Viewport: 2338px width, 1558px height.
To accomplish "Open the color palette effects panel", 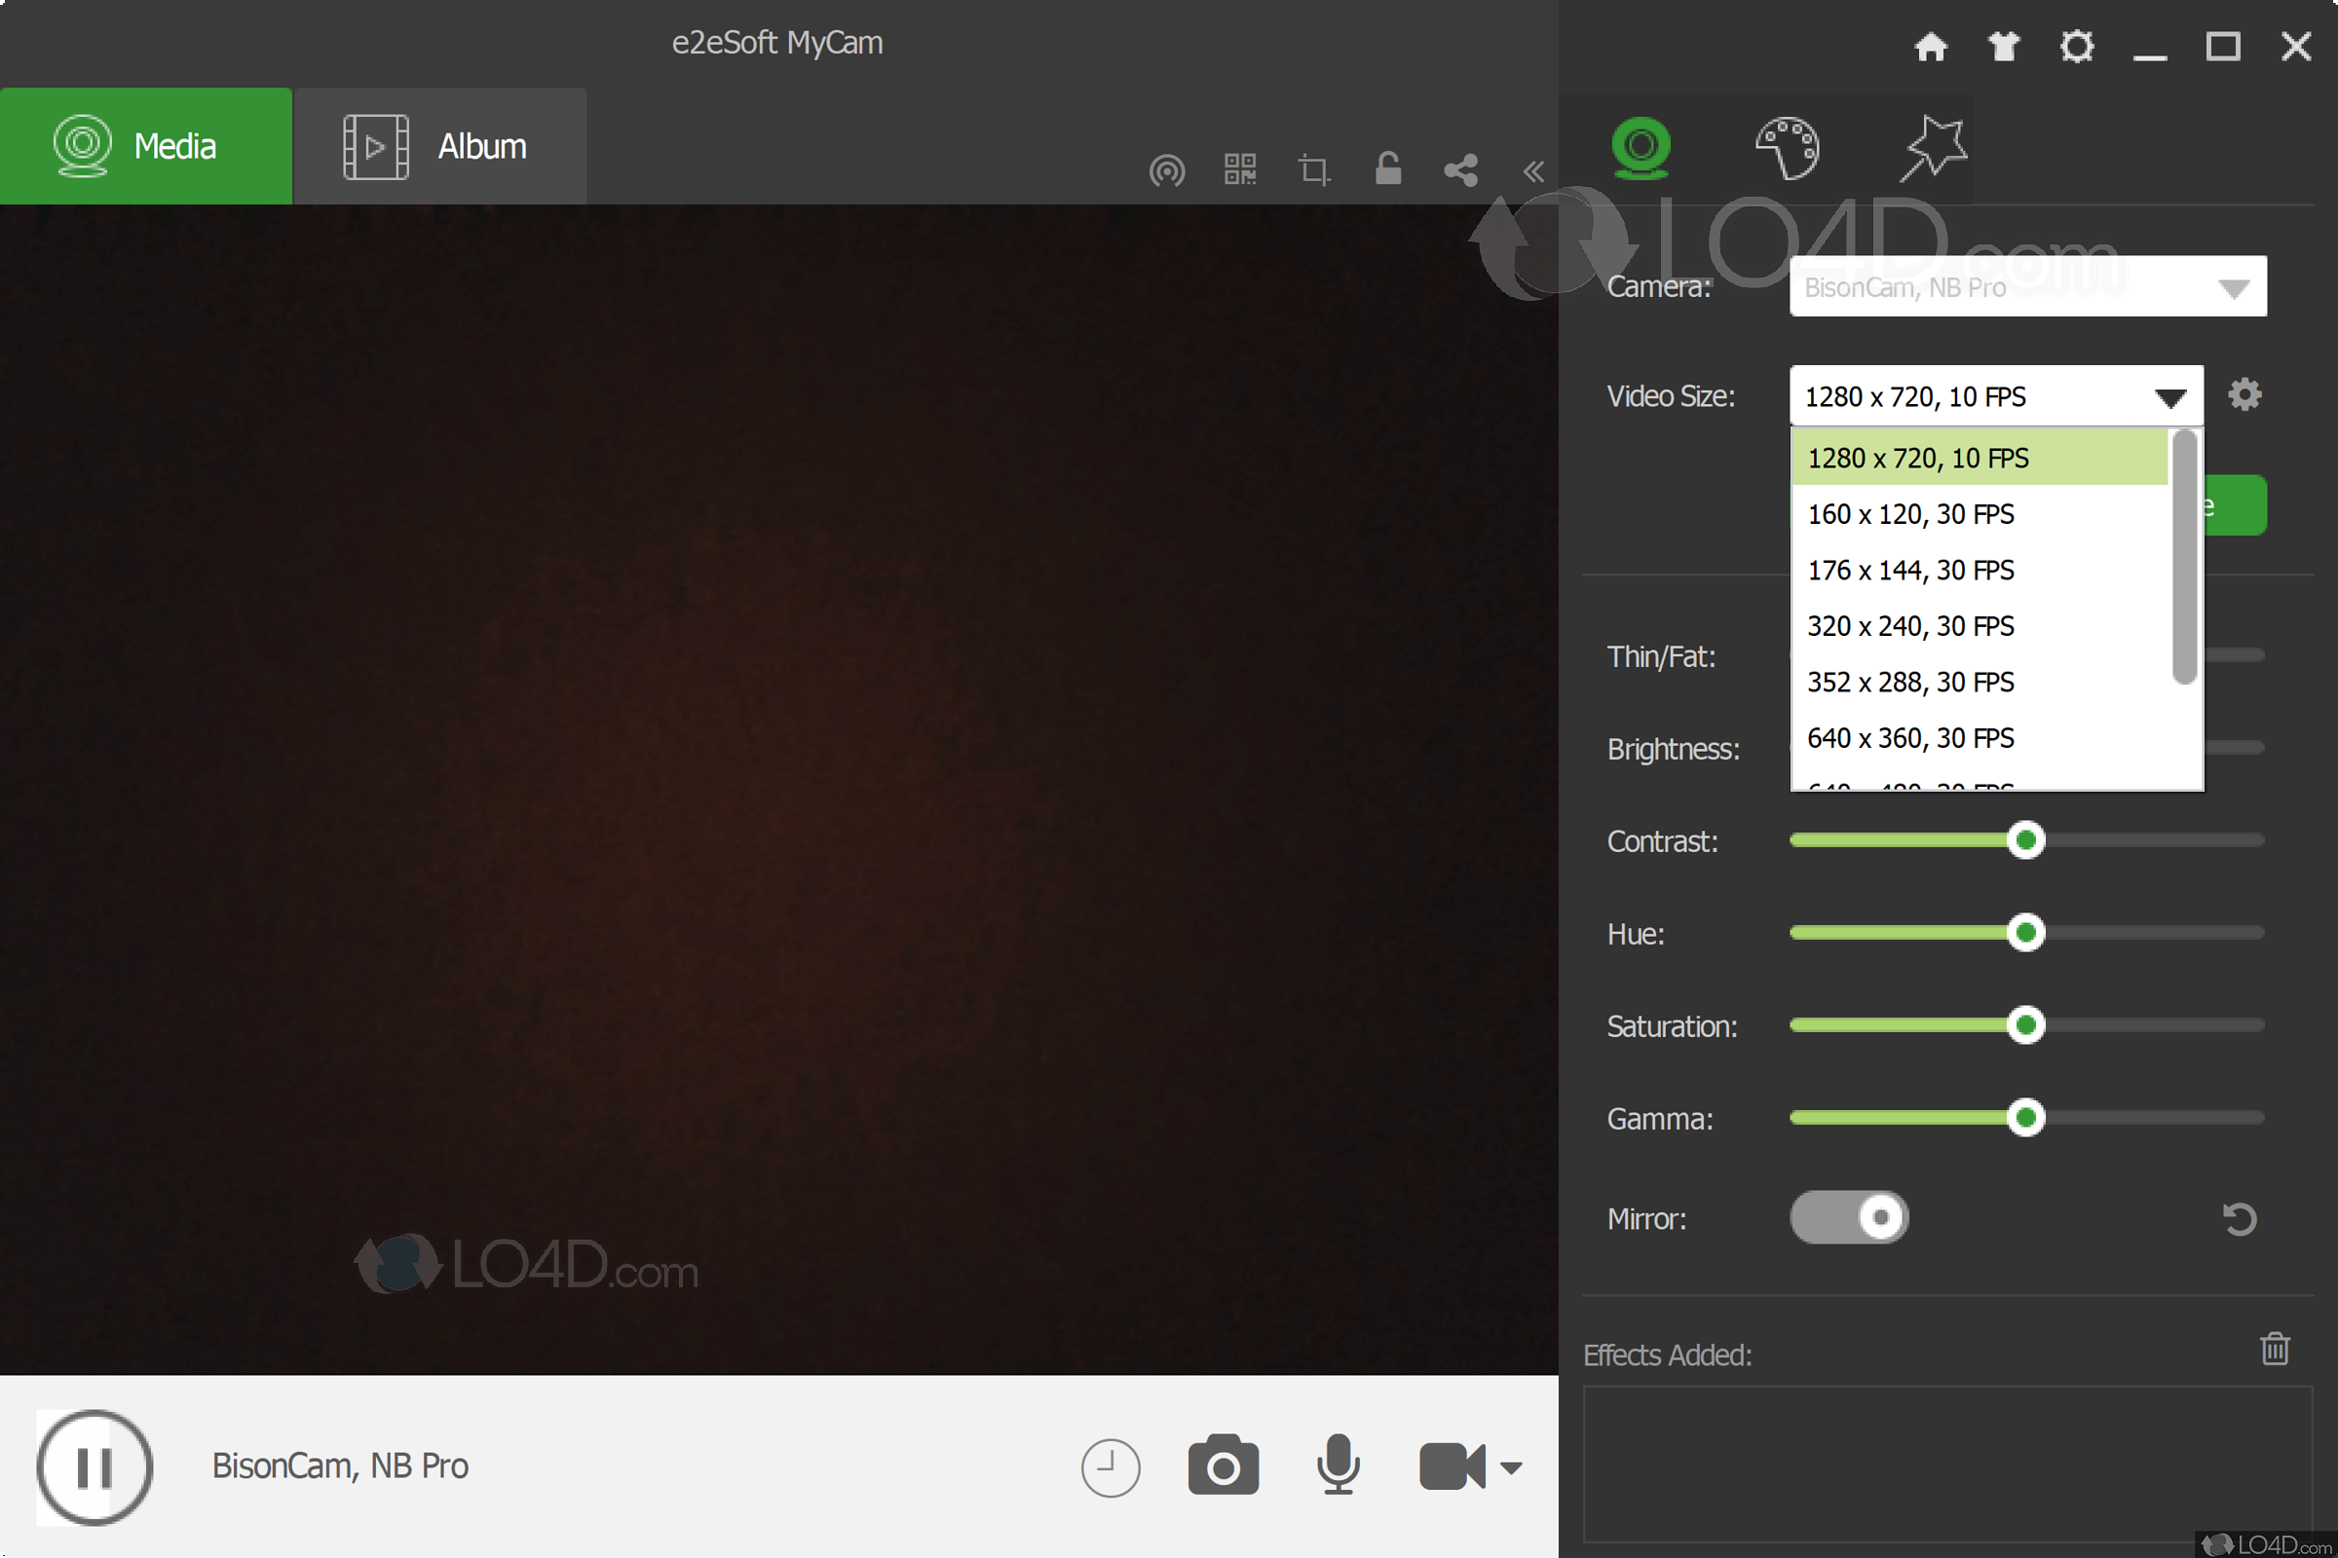I will (x=1787, y=147).
